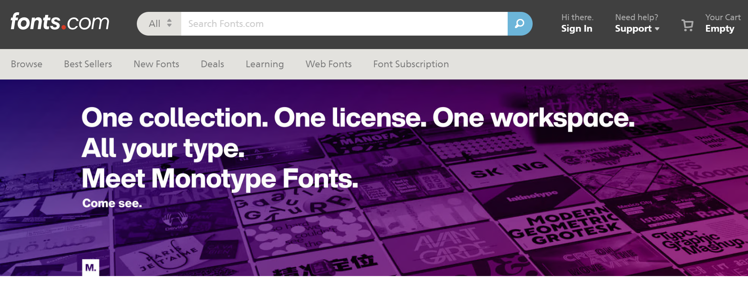Go to Web Fonts
This screenshot has height=282, width=748.
328,64
